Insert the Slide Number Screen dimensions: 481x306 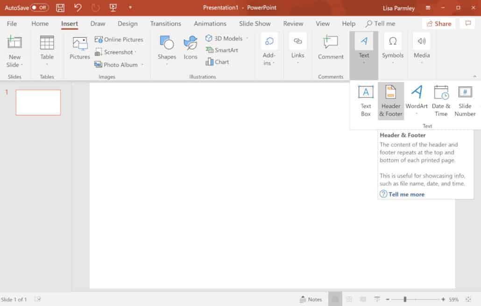(x=465, y=100)
